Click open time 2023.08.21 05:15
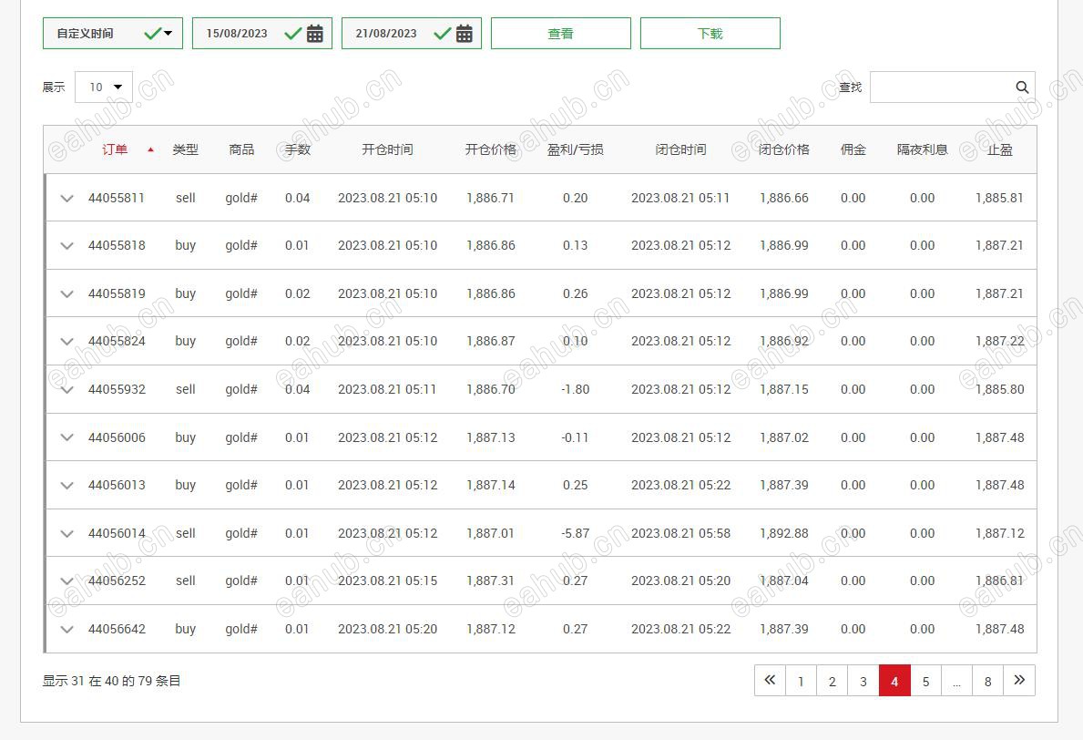The width and height of the screenshot is (1083, 740). (387, 581)
